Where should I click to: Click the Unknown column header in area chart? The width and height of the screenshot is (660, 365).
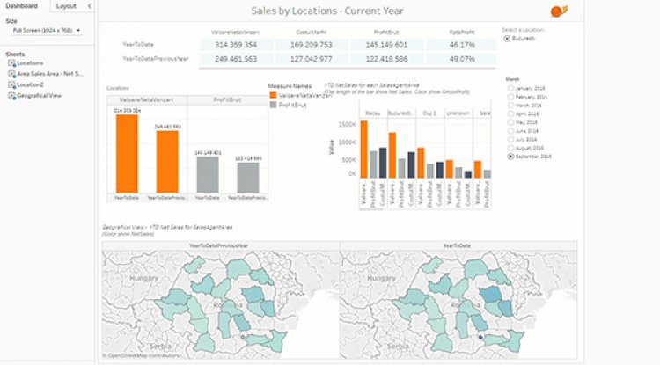[x=458, y=113]
